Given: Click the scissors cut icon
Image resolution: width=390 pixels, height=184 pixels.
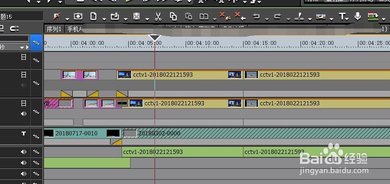Looking at the screenshot, I should 158,17.
